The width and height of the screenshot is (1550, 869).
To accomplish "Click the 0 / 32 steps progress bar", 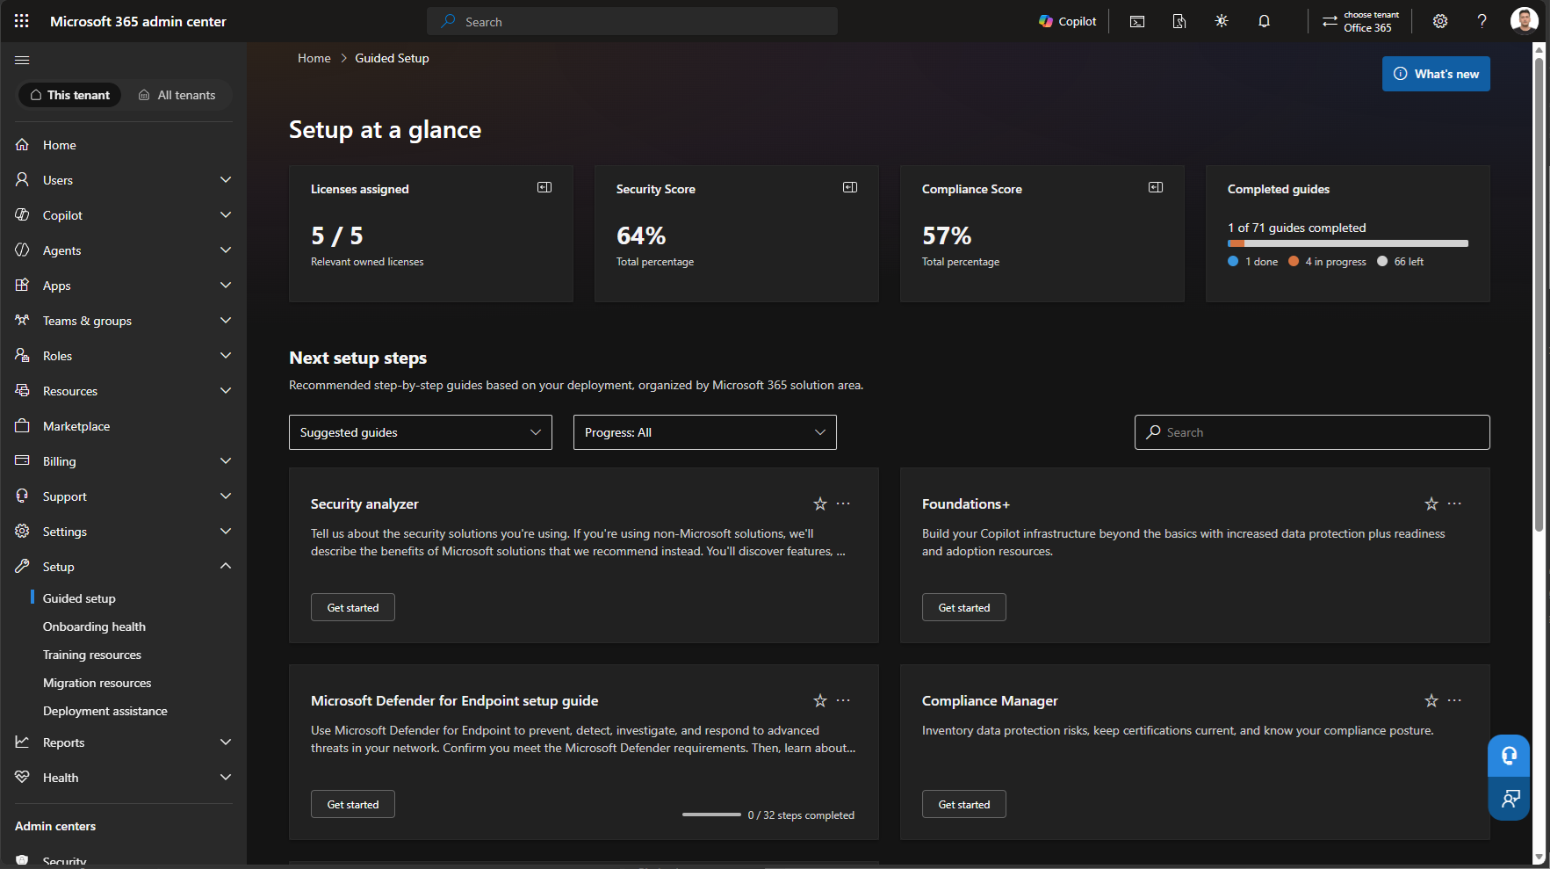I will 711,815.
